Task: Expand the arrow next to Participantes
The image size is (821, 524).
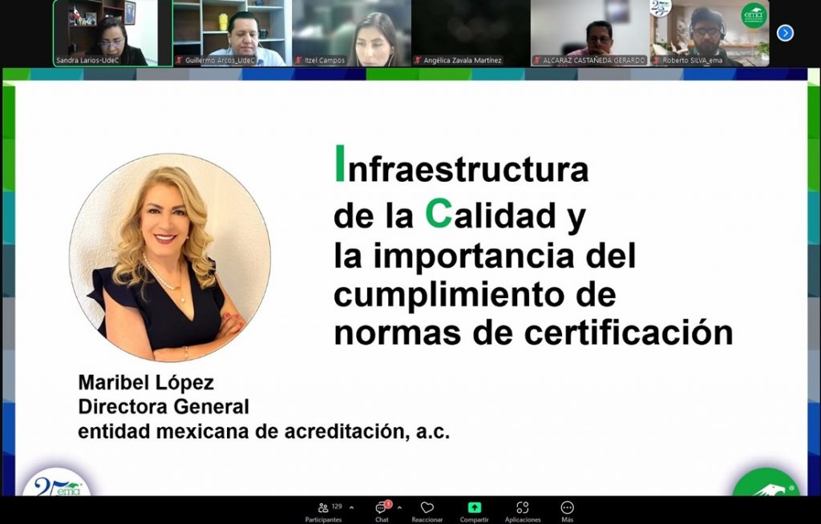Action: tap(351, 508)
